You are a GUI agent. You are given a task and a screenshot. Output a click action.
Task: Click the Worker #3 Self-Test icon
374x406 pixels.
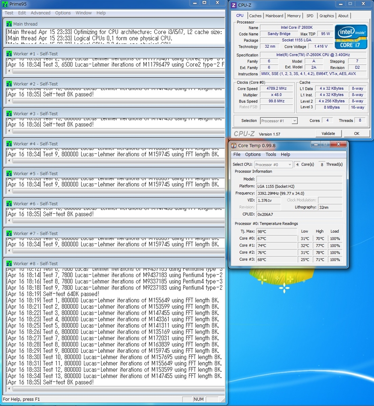[x=9, y=114]
